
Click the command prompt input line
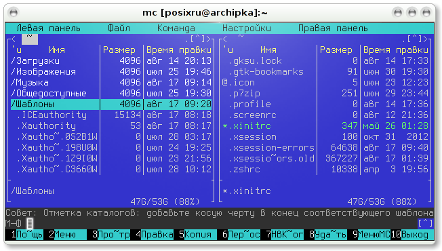point(222,223)
